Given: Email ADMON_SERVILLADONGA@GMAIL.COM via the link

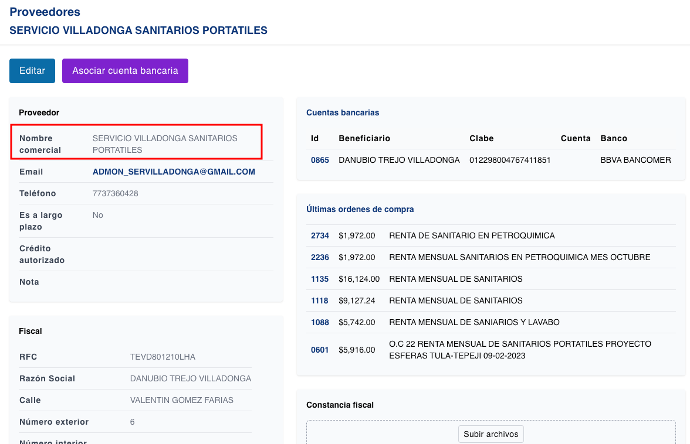Looking at the screenshot, I should [173, 171].
